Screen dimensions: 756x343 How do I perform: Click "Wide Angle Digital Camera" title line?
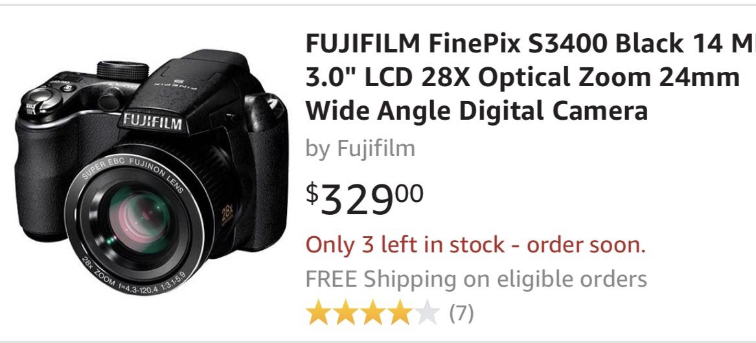[476, 111]
